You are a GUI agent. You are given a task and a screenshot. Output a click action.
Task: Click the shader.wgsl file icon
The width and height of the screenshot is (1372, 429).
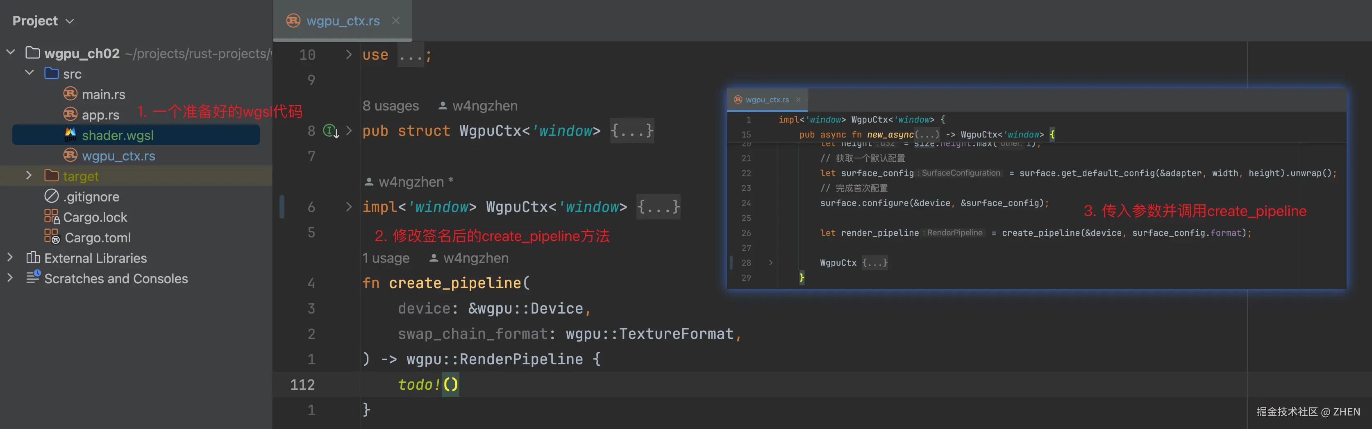[x=70, y=135]
